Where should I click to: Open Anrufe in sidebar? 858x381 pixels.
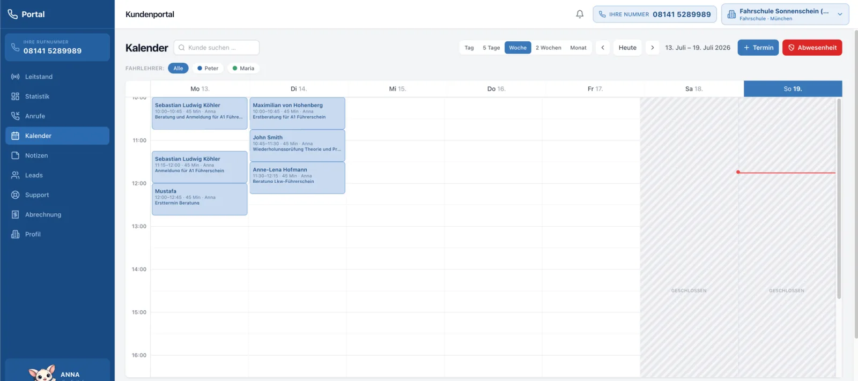(x=57, y=116)
